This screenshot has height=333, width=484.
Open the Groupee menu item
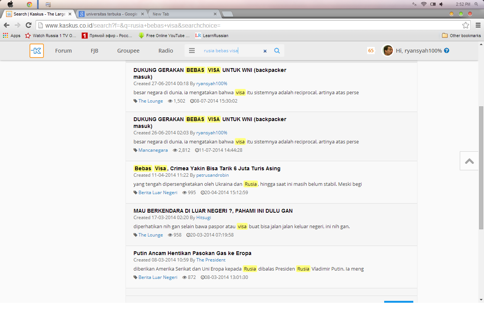(128, 51)
